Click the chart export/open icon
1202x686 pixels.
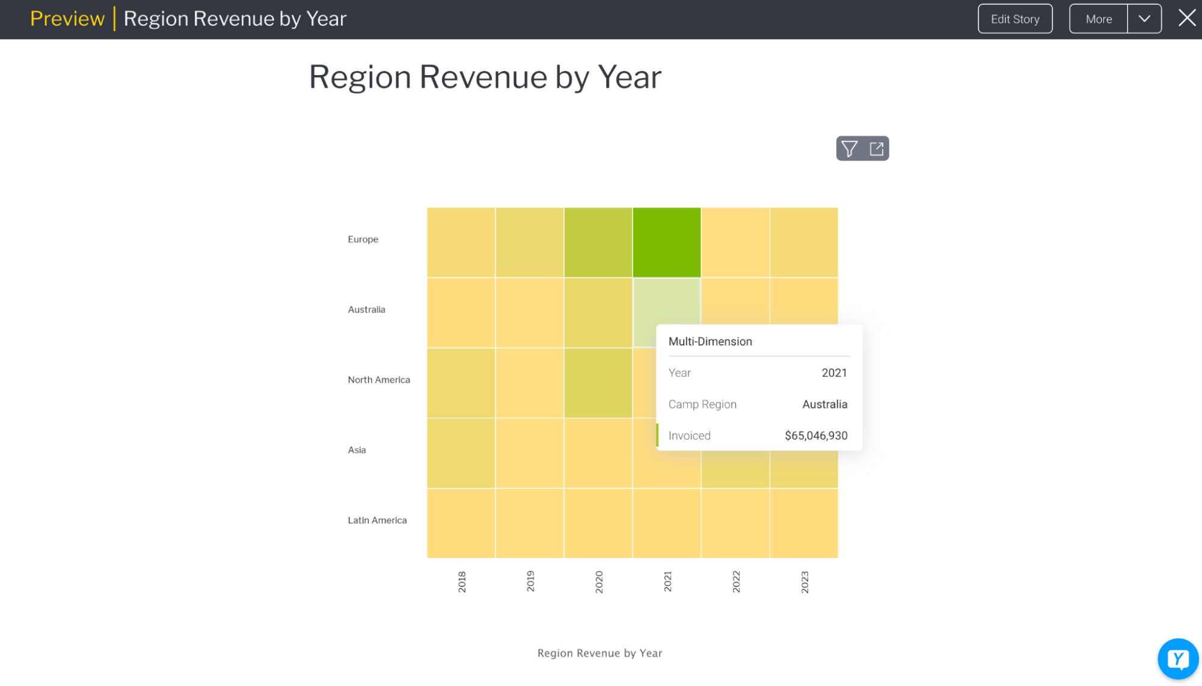(877, 149)
